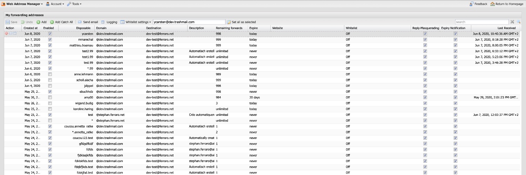Click remaining forwards value 984
This screenshot has width=526, height=175.
point(219,97)
